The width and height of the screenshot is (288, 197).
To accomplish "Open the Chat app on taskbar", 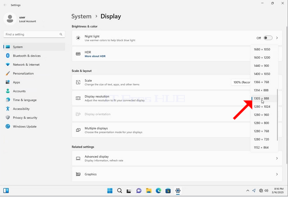I will click(139, 191).
